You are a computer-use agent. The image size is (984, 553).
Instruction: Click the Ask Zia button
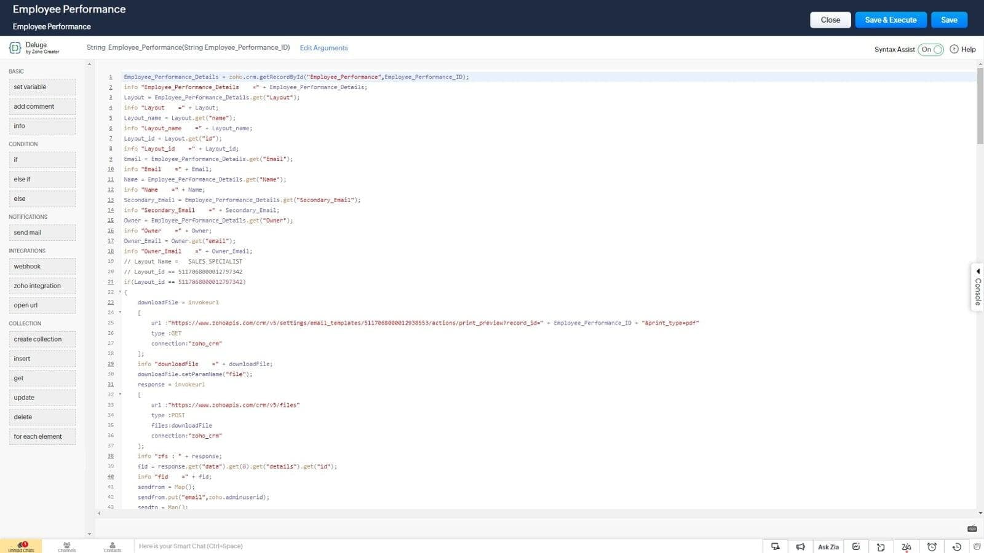(828, 547)
